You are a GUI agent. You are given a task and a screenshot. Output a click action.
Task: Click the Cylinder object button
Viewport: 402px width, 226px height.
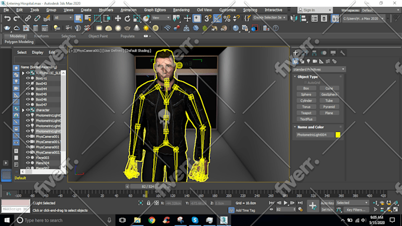click(306, 101)
